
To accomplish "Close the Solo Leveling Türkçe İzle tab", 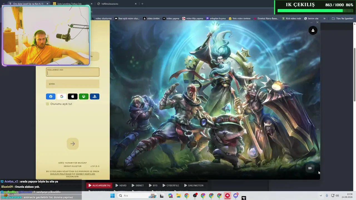I will click(92, 4).
